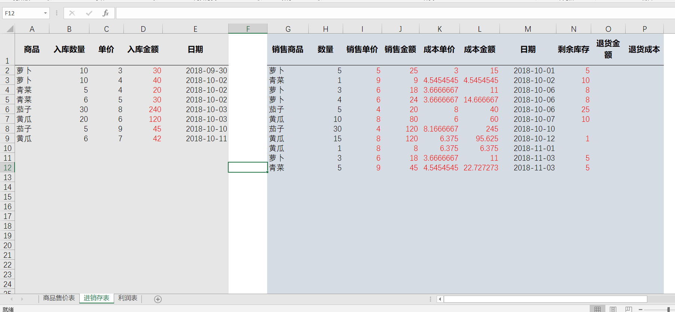This screenshot has height=312, width=675.
Task: Click the formula bar resize dots handle
Action: [56, 13]
